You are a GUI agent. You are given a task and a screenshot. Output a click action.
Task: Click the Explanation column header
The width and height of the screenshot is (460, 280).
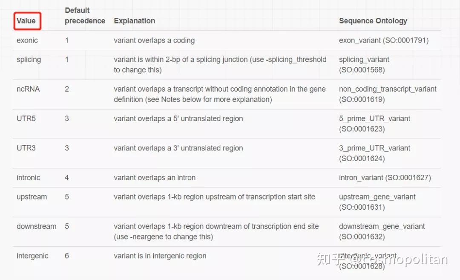pyautogui.click(x=134, y=21)
